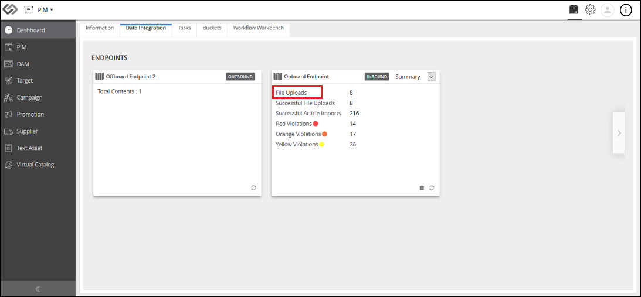
Task: Click the Virtual Catalog book icon
Action: point(8,165)
